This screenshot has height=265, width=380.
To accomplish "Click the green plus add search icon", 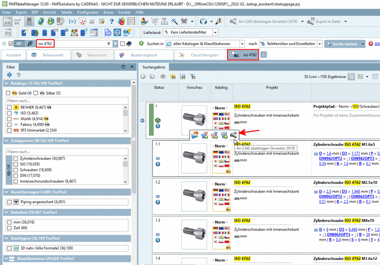I will point(141,44).
